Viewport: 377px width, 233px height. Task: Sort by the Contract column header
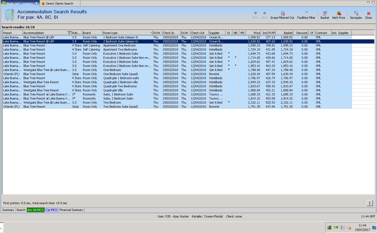[323, 33]
